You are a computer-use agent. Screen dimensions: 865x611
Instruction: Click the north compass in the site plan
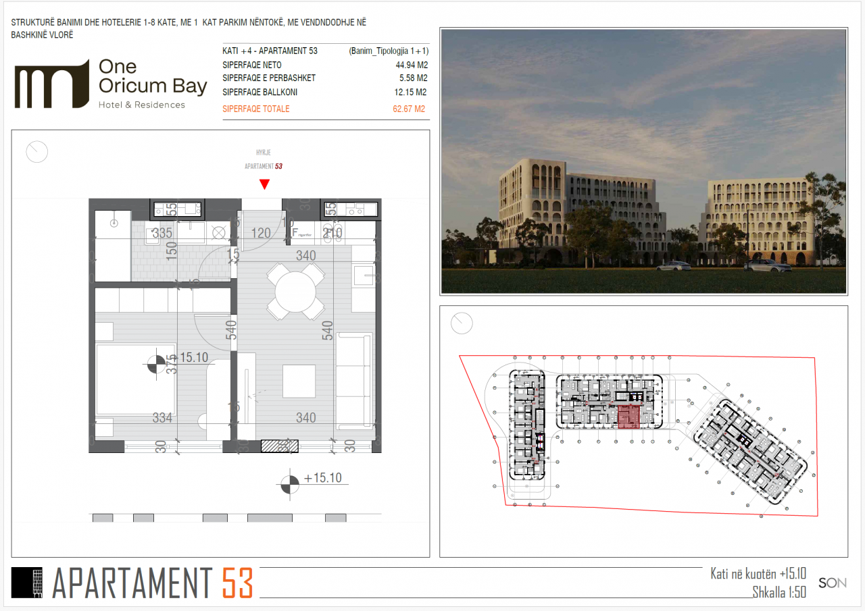(462, 323)
